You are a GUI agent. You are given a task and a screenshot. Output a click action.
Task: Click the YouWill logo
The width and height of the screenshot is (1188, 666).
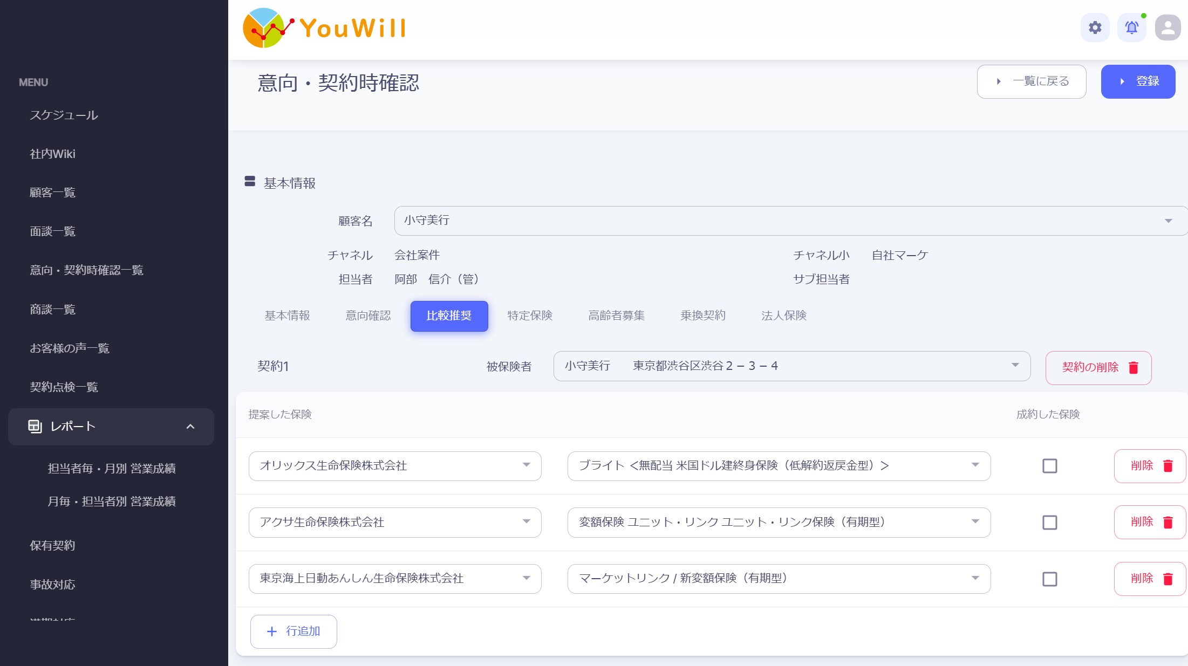(x=324, y=28)
